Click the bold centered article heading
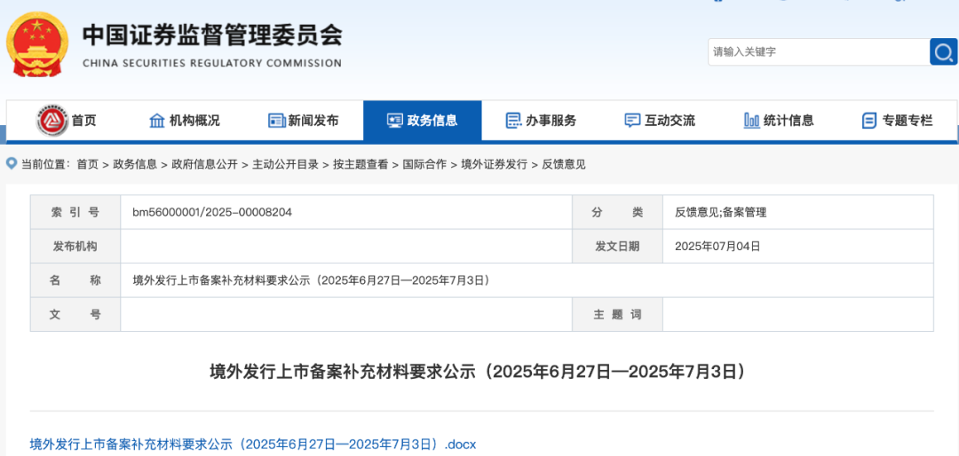Viewport: 959px width, 456px height. (x=479, y=371)
